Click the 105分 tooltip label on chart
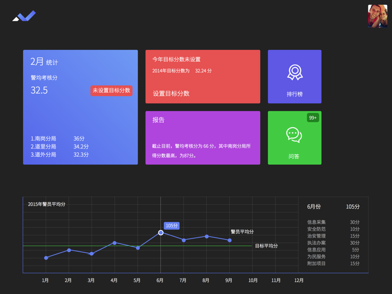The image size is (392, 294). click(171, 226)
